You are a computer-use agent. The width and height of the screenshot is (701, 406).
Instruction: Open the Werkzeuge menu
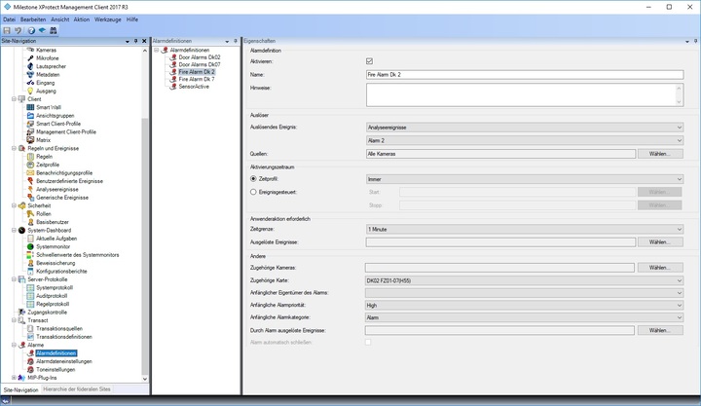pyautogui.click(x=108, y=18)
